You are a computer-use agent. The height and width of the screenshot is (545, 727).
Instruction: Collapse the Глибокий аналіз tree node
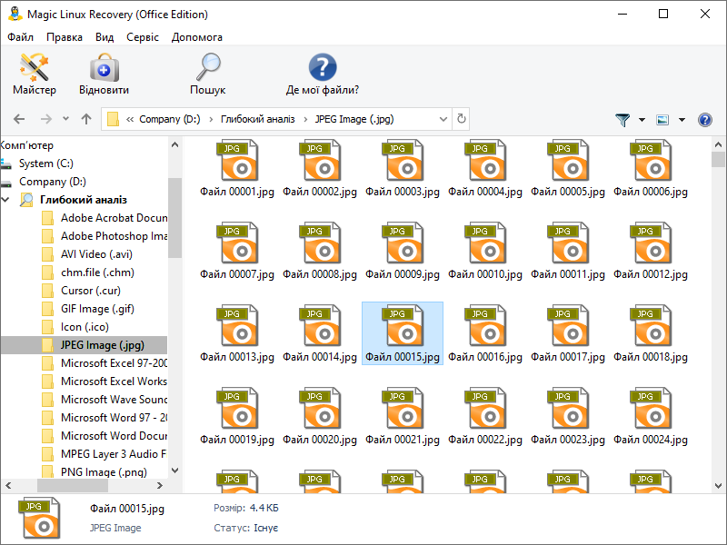tap(6, 200)
